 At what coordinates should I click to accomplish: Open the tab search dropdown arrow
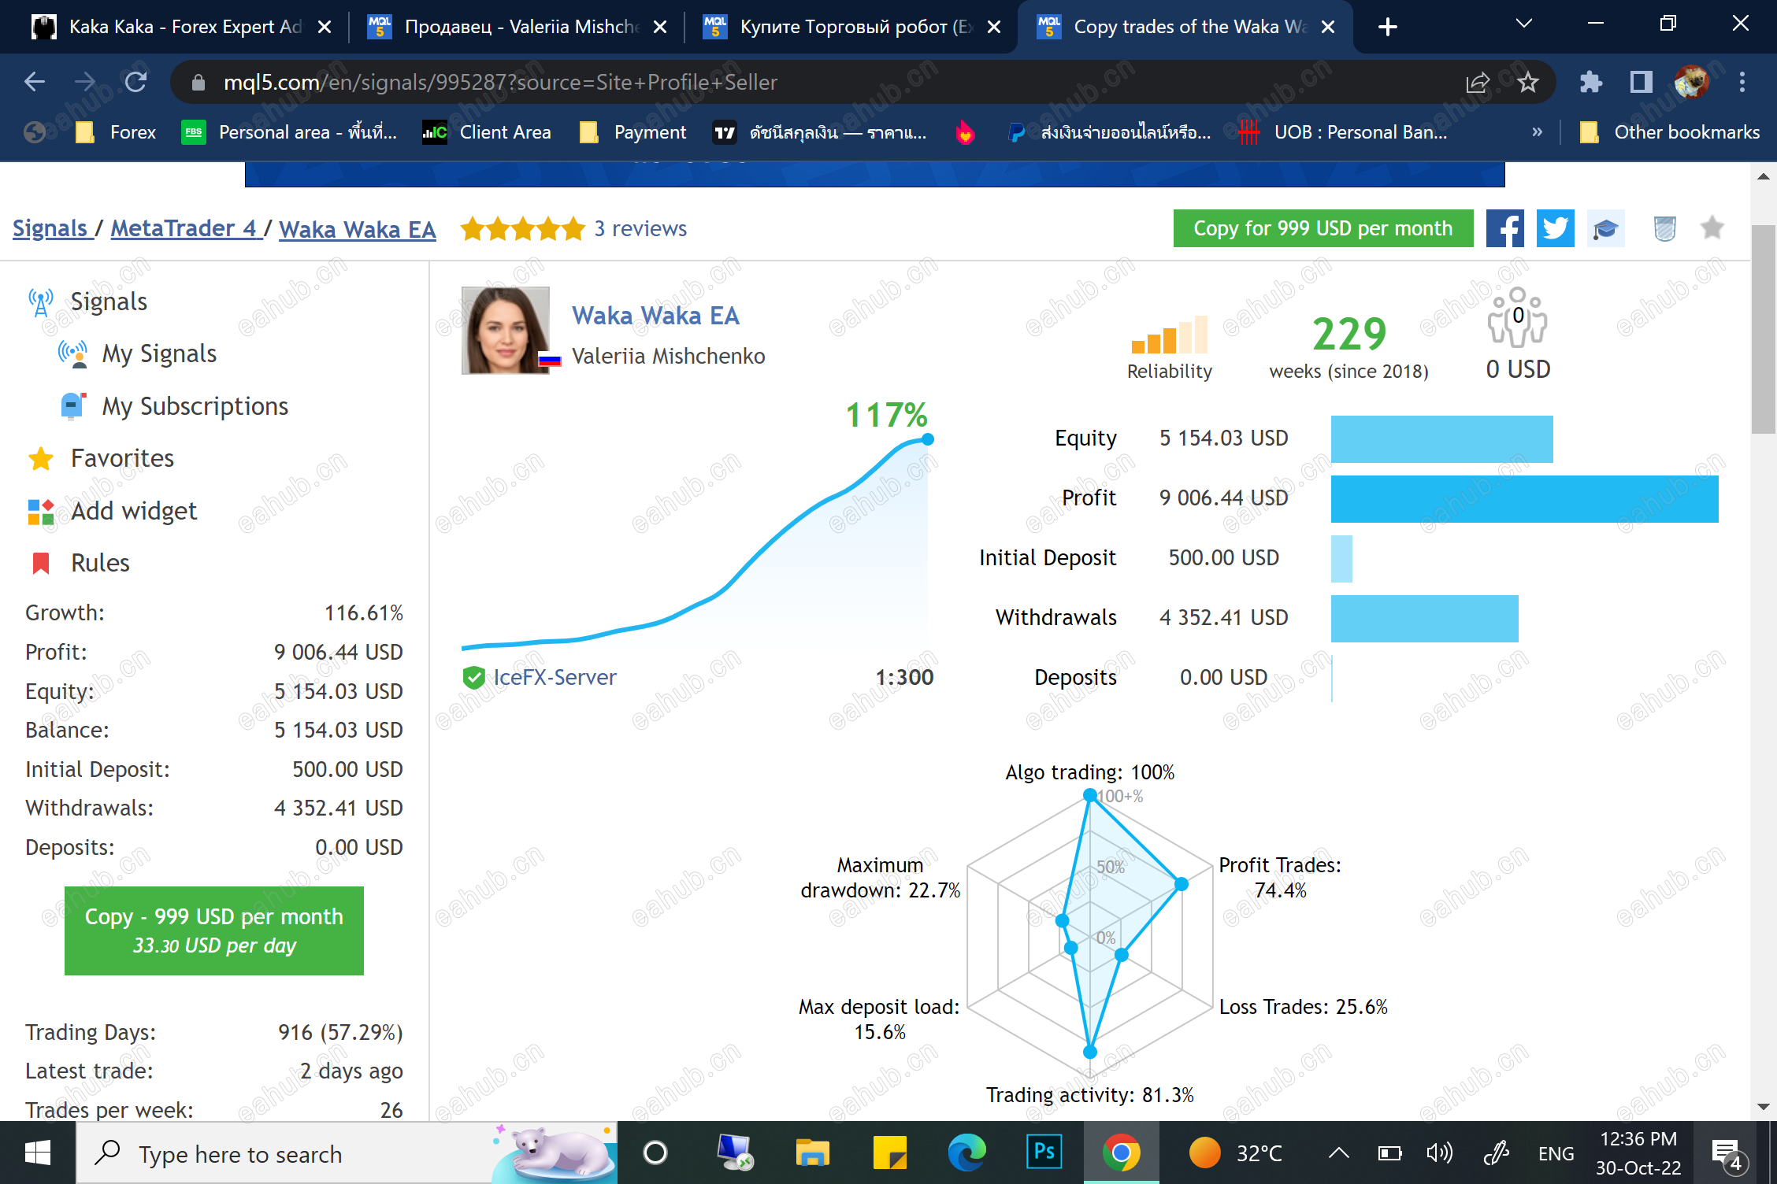coord(1523,24)
